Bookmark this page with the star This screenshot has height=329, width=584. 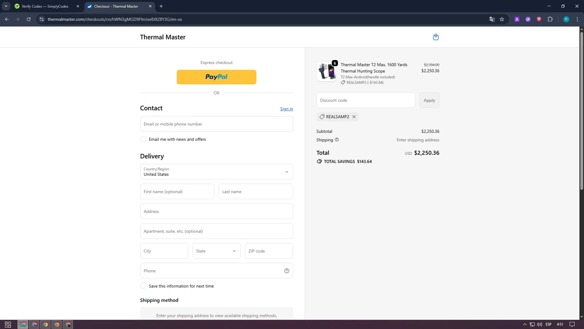click(502, 19)
